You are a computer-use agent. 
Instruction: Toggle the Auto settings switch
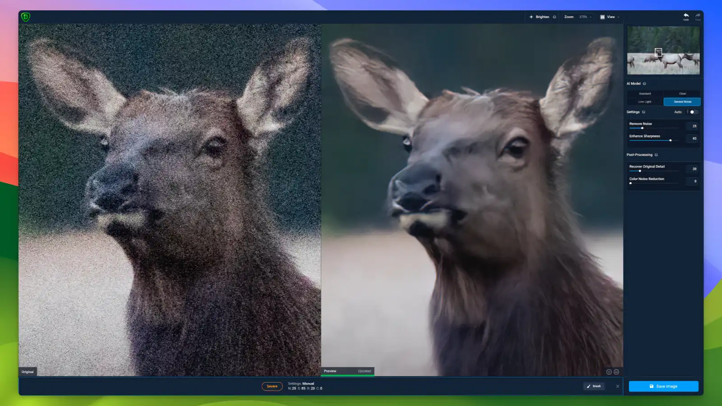tap(692, 112)
